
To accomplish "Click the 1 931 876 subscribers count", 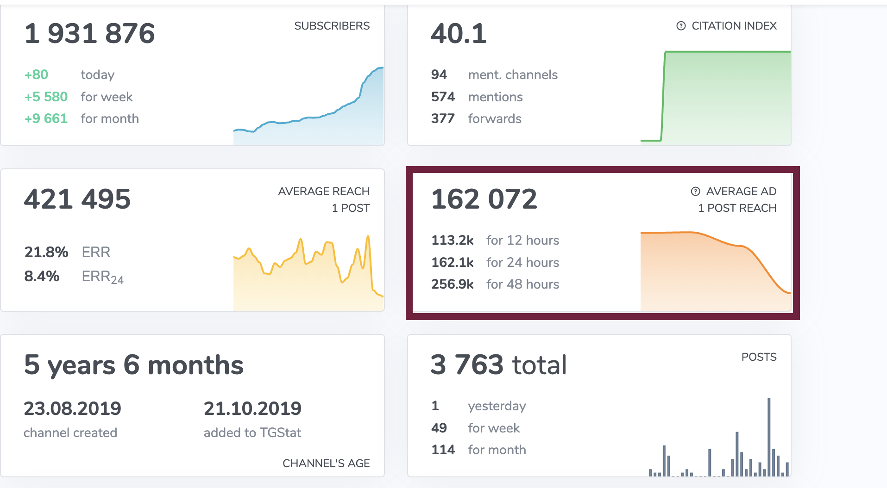I will [x=90, y=34].
